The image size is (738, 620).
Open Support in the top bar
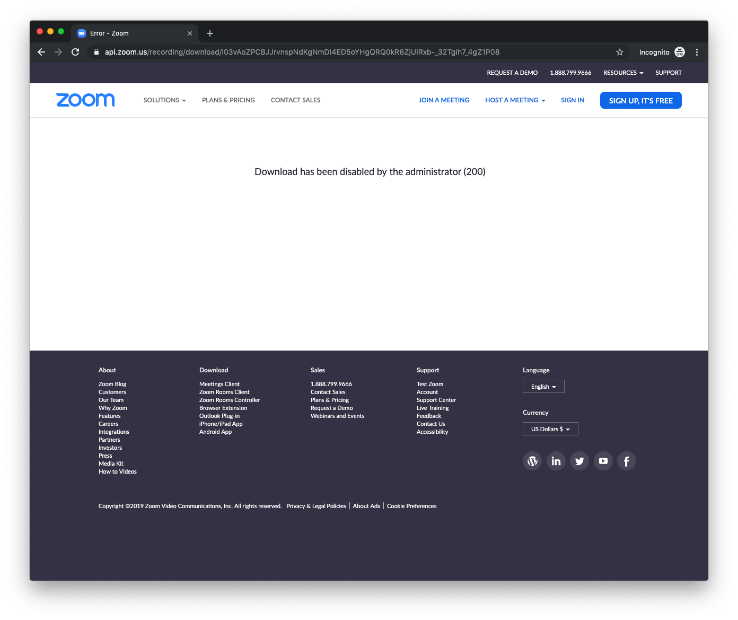[x=669, y=73]
